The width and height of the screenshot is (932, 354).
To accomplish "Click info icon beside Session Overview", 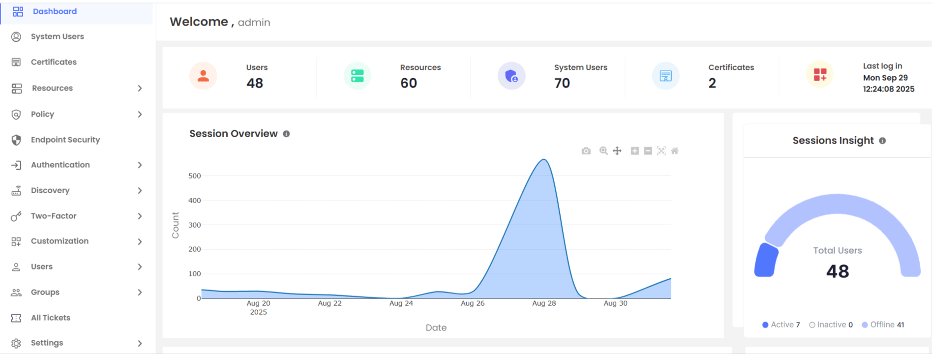I will 286,134.
